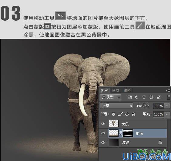171x161 pixels.
Task: Open the 类型 filter type dropdown
Action: [110, 97]
